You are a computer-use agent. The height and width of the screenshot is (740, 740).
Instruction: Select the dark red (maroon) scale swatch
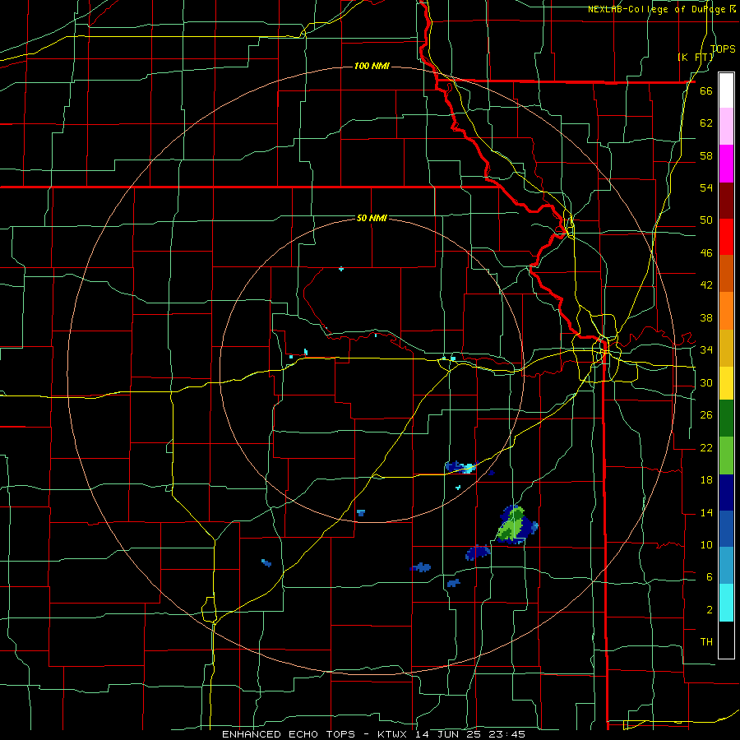click(x=726, y=201)
